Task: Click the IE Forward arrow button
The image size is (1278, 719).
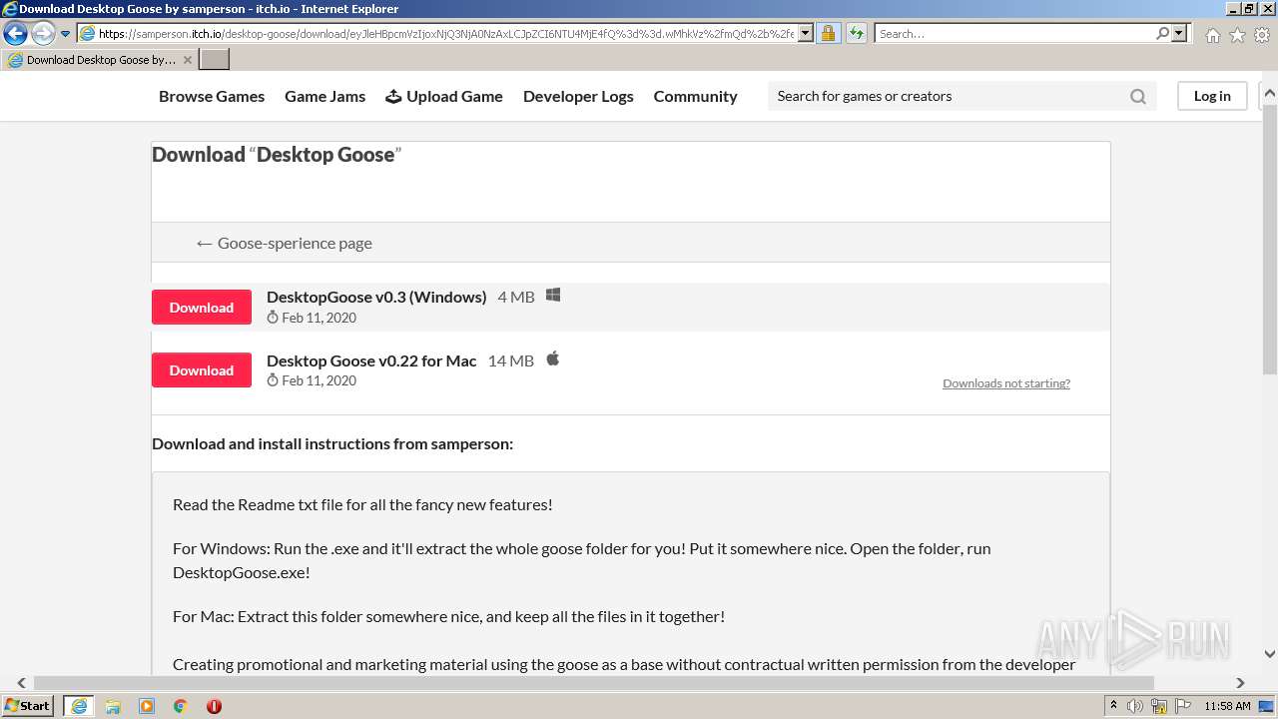Action: coord(43,34)
